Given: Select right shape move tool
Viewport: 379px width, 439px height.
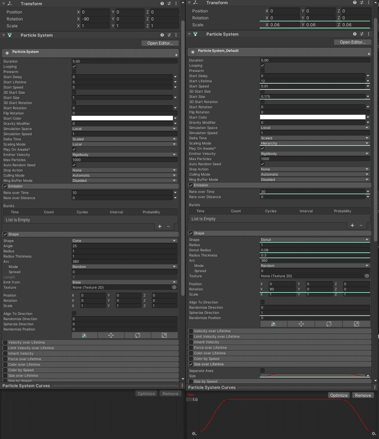Looking at the screenshot, I should 301,324.
